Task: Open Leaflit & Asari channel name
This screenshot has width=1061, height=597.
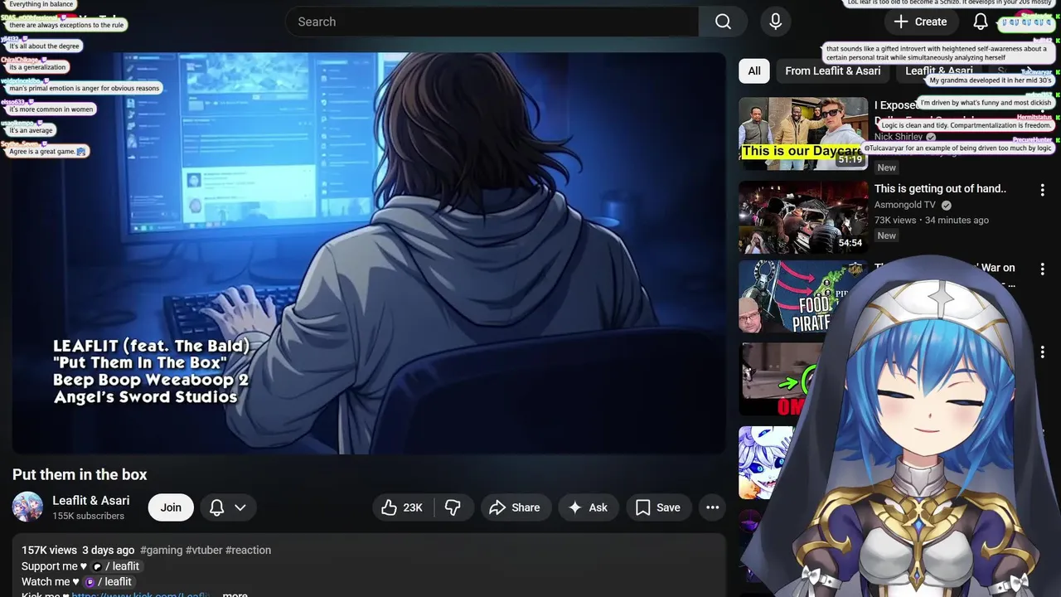Action: click(91, 500)
